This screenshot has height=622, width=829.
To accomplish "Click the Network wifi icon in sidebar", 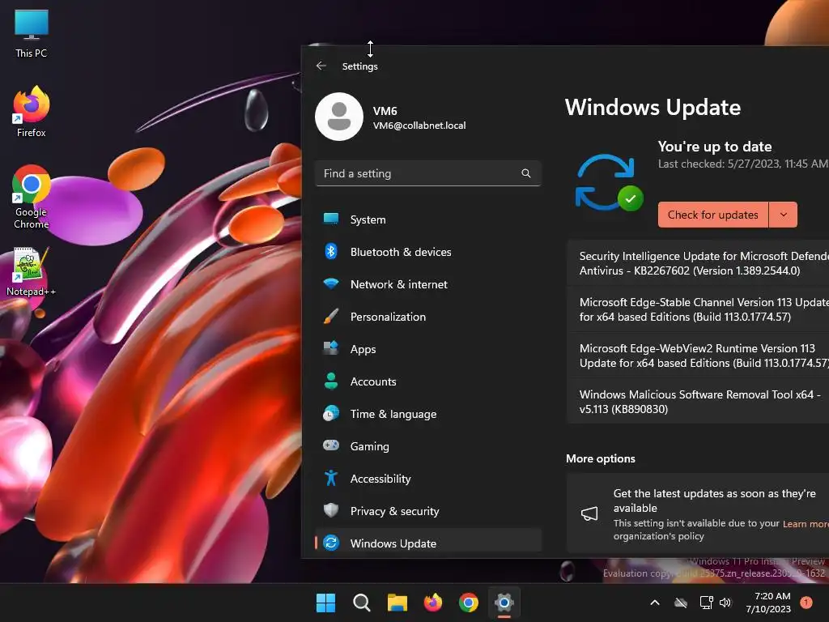I will (331, 284).
